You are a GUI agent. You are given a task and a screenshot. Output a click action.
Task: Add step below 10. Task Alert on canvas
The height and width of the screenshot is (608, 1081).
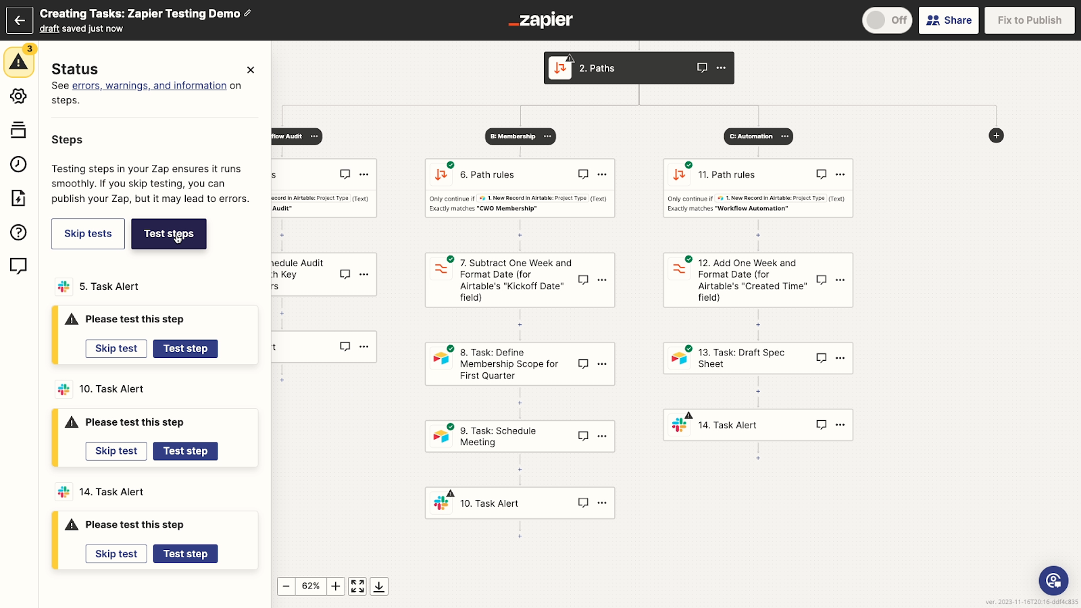click(x=520, y=536)
